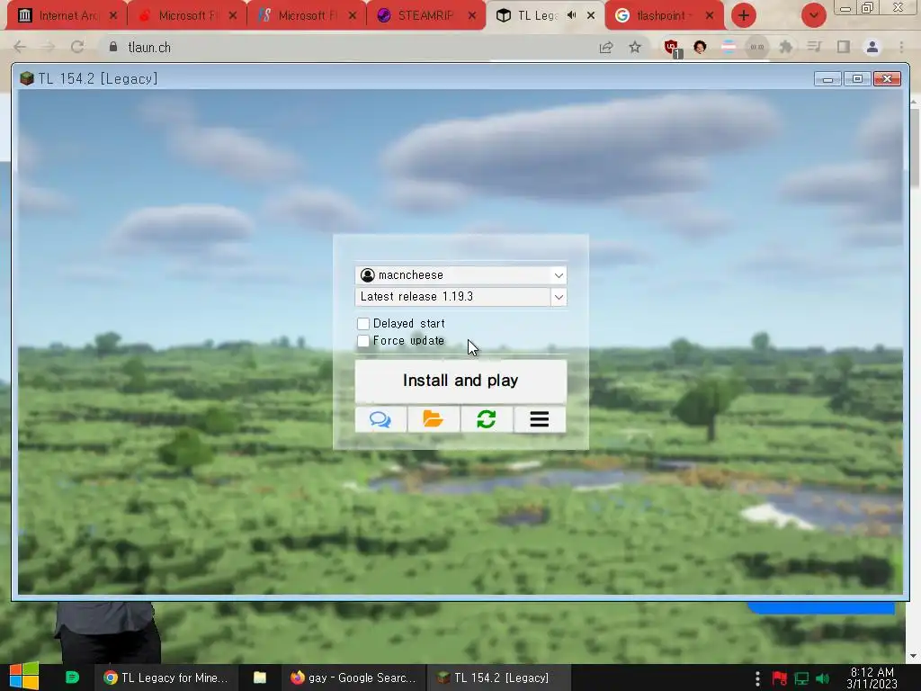Click the network monitor tray icon

click(x=801, y=678)
